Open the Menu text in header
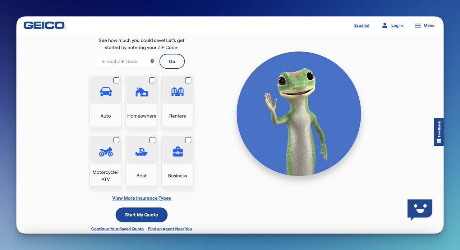 pyautogui.click(x=429, y=26)
